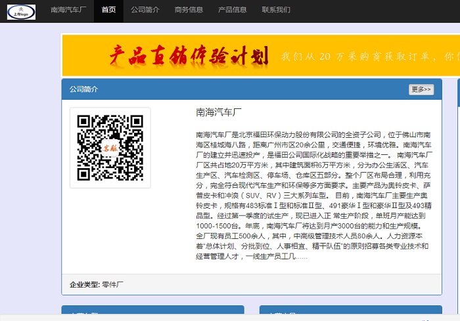460x321 pixels.
Task: Select 产品信息 in the navbar
Action: (x=232, y=11)
